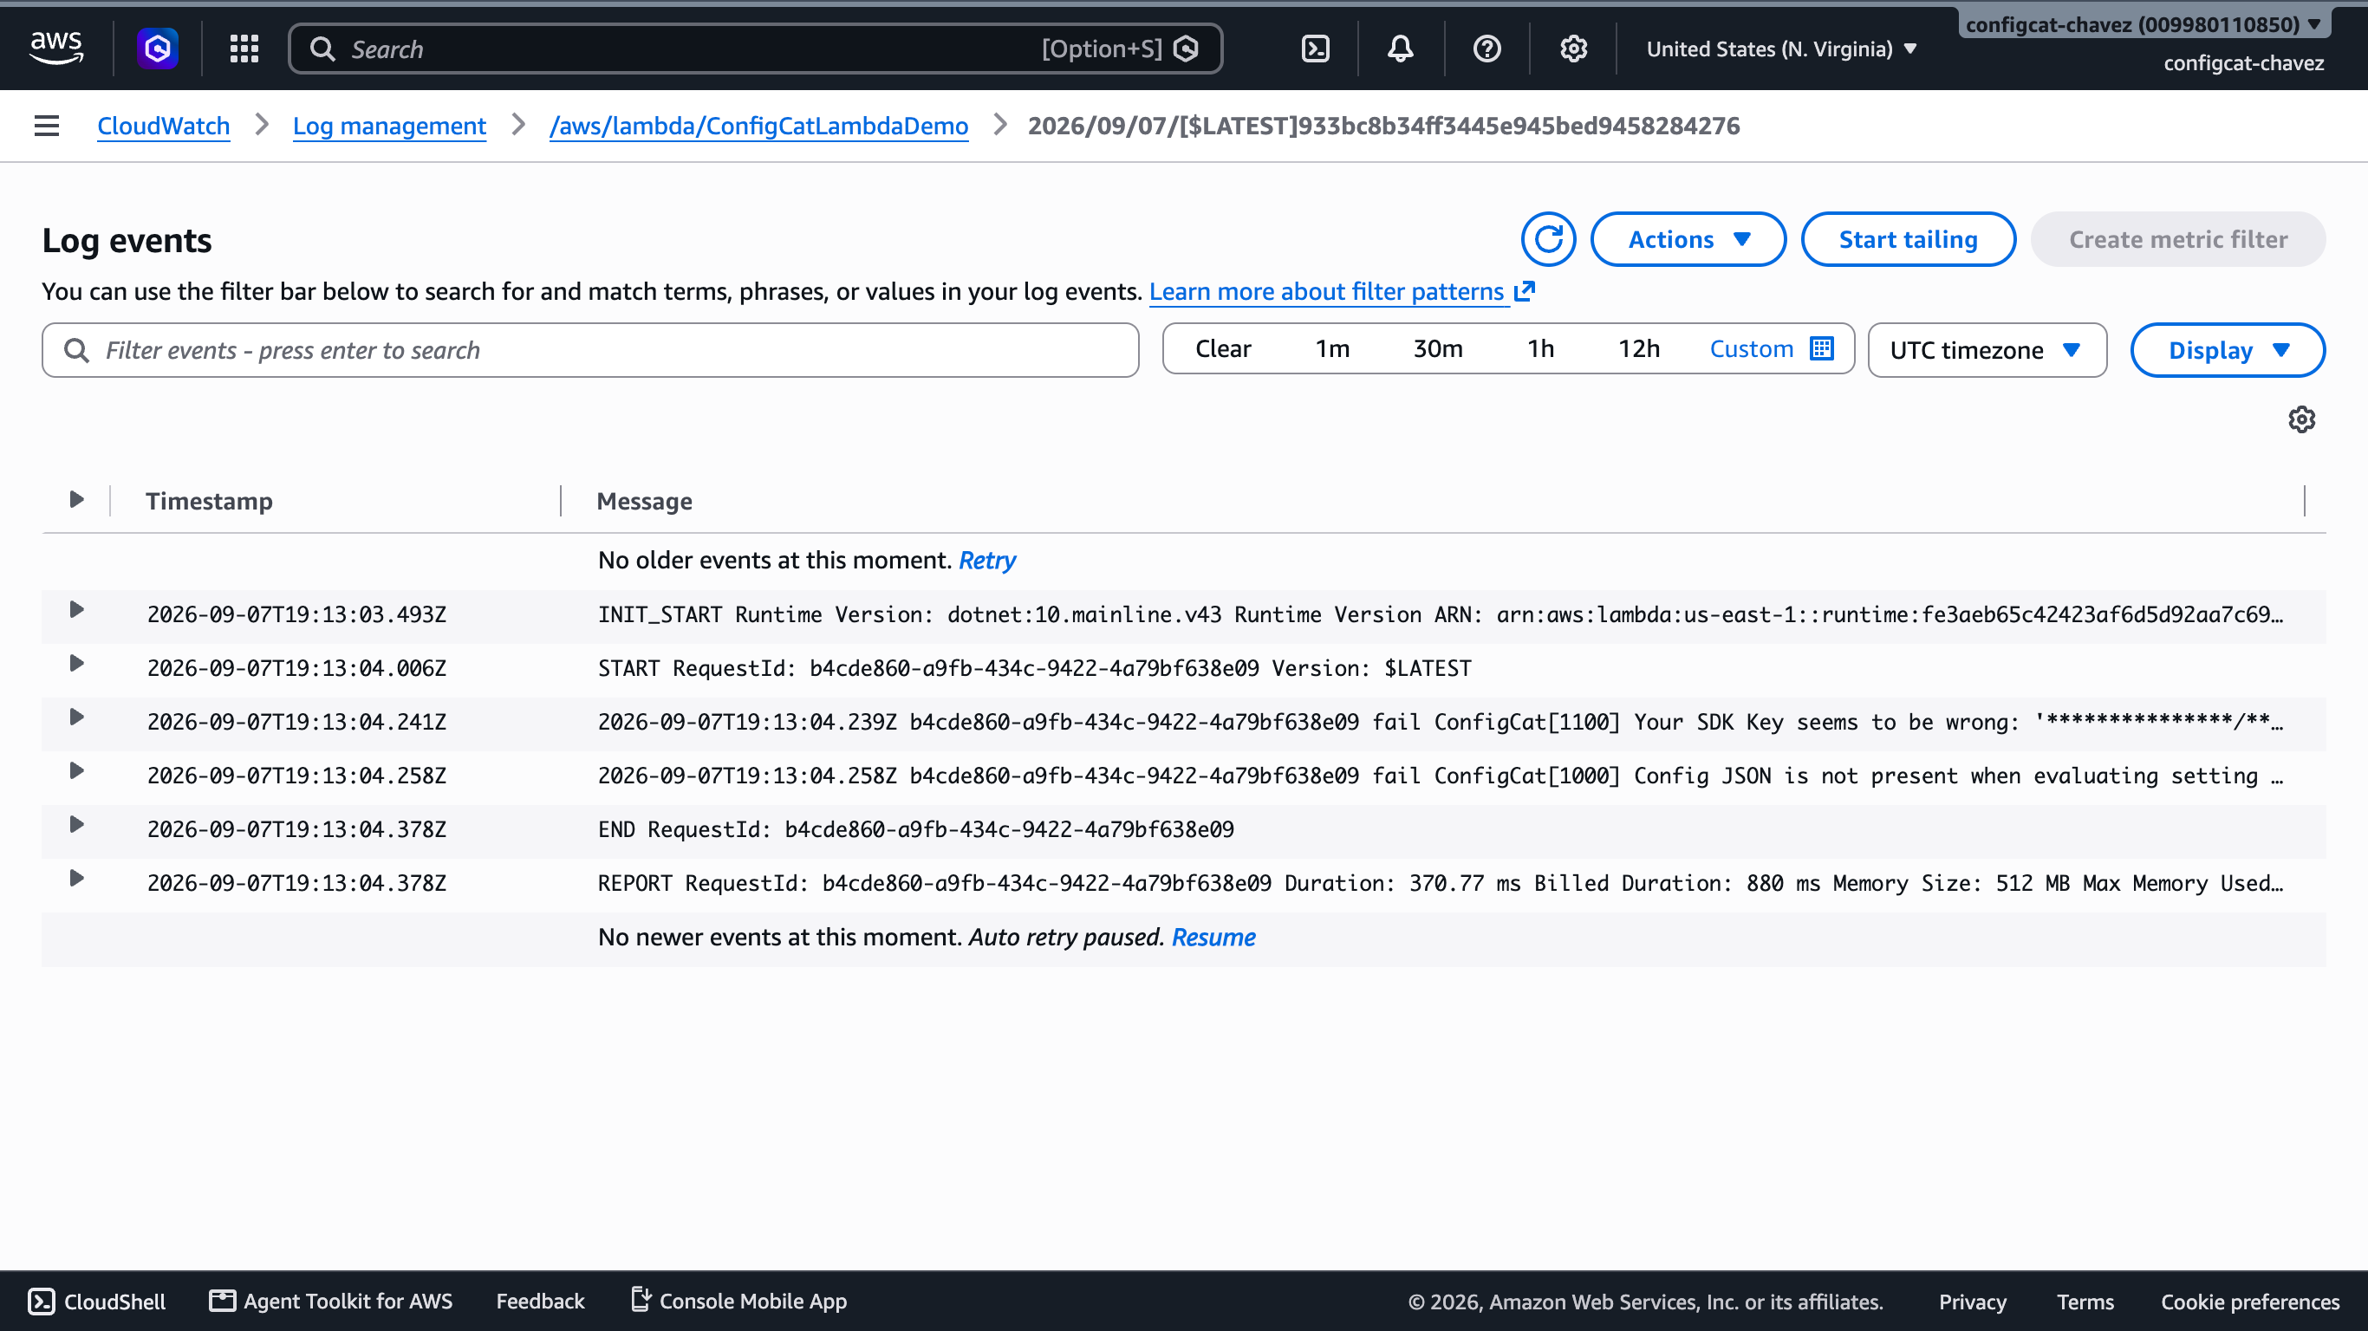Click the Custom time range calendar icon

pyautogui.click(x=1821, y=348)
